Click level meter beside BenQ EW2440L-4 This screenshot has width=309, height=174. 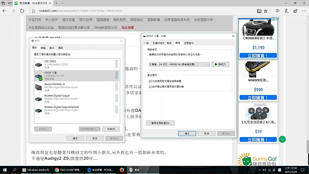[116, 87]
